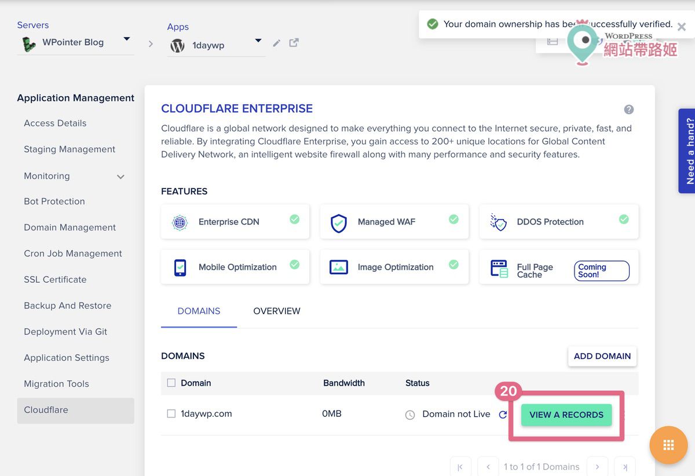Open Staging Management in the sidebar
The width and height of the screenshot is (695, 476).
[x=69, y=150]
